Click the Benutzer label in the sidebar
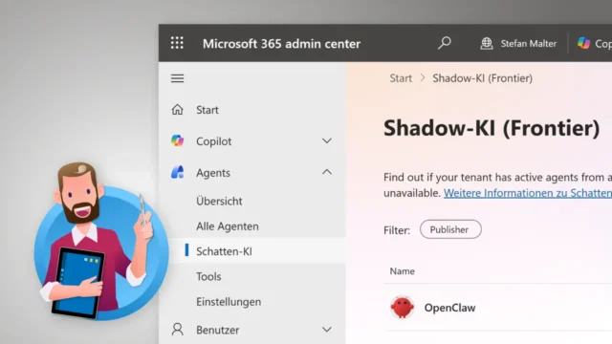The width and height of the screenshot is (612, 344). [217, 330]
